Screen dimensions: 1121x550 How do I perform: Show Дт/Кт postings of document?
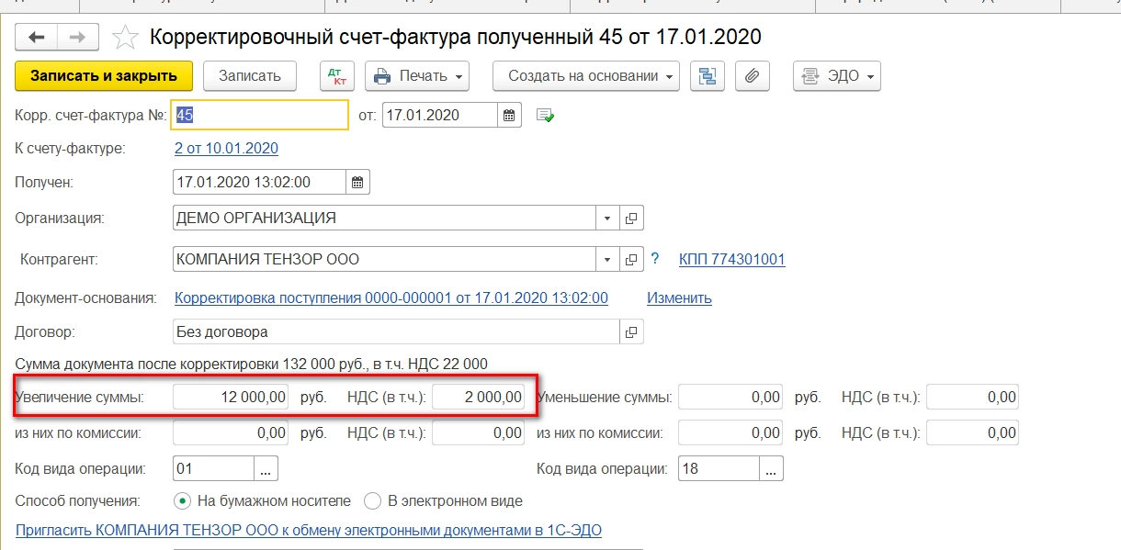337,76
